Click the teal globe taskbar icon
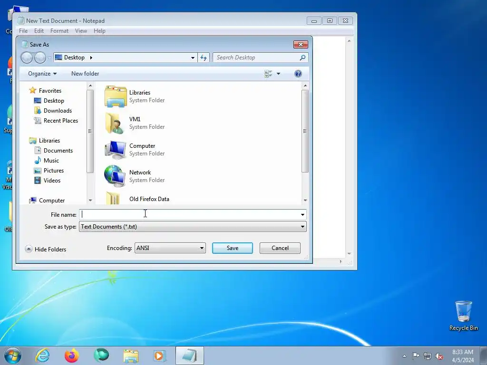The image size is (487, 365). click(x=101, y=355)
